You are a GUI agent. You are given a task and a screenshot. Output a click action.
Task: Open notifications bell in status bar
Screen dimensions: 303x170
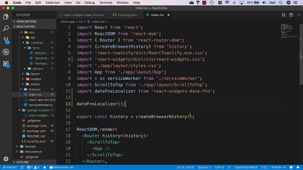(298, 167)
